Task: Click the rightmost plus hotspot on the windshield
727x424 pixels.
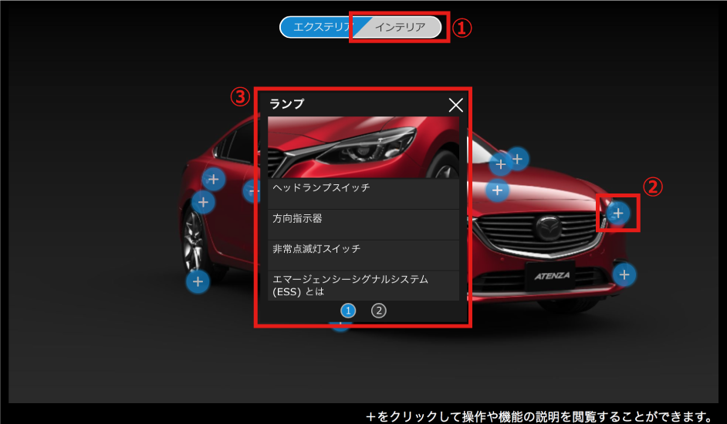Action: pyautogui.click(x=517, y=159)
